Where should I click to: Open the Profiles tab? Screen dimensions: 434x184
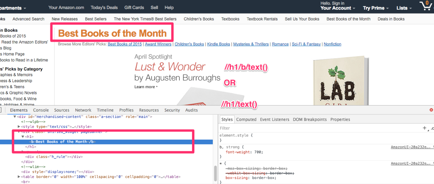point(126,110)
